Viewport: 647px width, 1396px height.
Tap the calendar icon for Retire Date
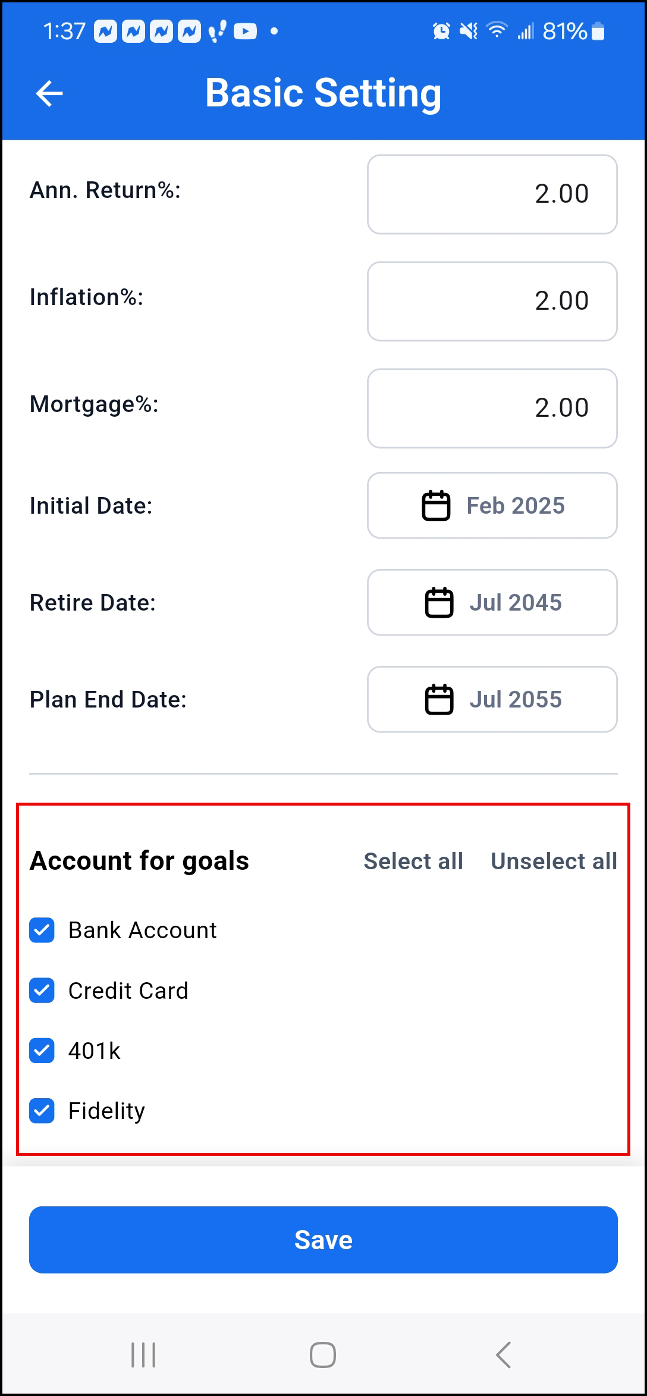(439, 603)
